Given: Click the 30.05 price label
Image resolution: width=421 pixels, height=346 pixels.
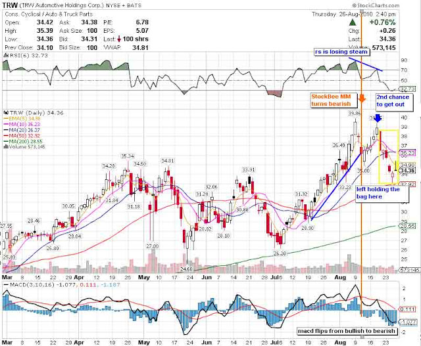Looking at the screenshot, I should (x=68, y=206).
